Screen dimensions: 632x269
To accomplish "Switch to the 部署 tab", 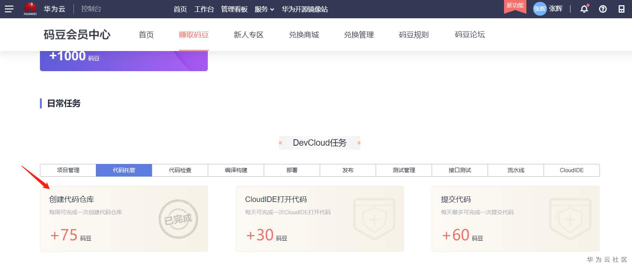I will click(x=292, y=170).
